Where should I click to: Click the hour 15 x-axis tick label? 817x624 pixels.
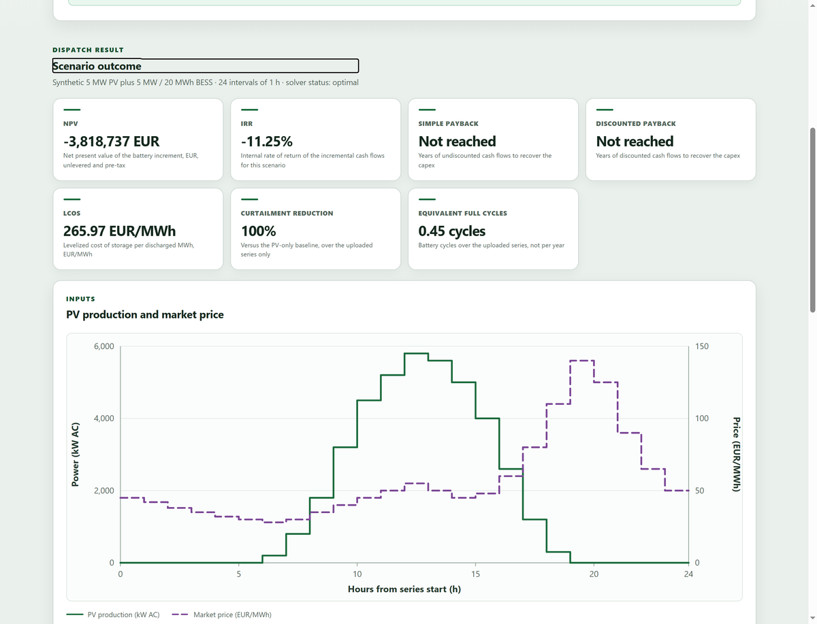point(475,574)
